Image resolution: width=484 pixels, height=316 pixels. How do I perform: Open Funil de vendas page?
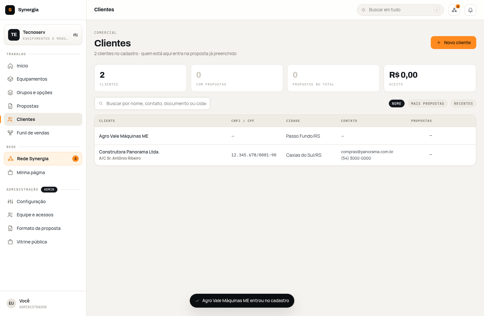pos(43,133)
